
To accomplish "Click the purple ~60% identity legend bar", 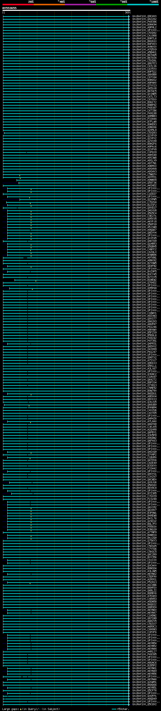I will [81, 5].
